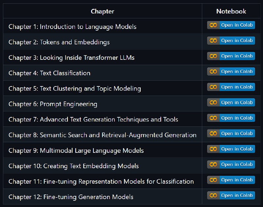This screenshot has width=263, height=207.
Task: Open Chapter 1 notebook in Colab
Action: pos(231,25)
